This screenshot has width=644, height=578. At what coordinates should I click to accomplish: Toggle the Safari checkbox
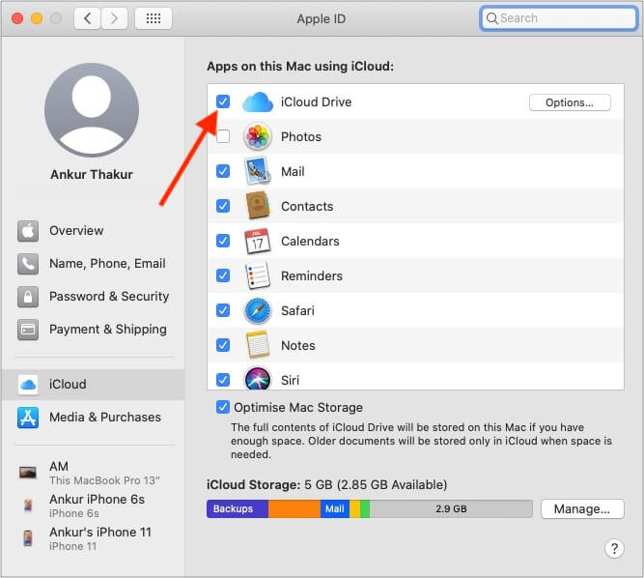223,310
